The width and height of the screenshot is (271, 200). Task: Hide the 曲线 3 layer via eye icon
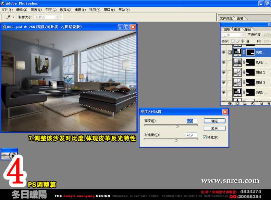(x=224, y=82)
